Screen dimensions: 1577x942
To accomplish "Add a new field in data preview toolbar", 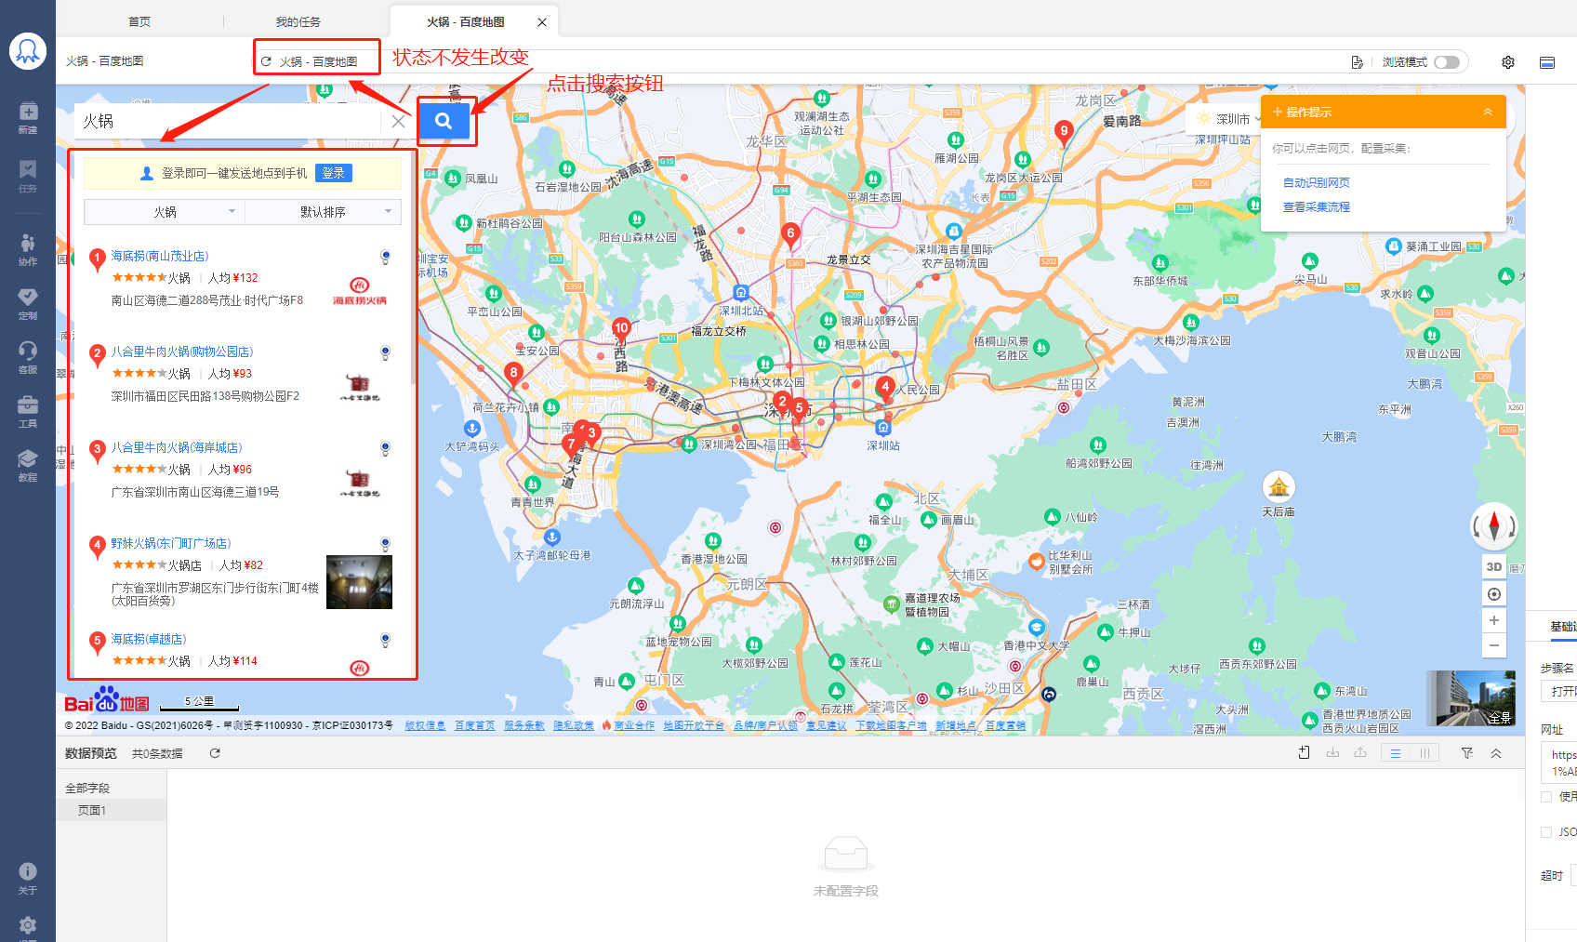I will (x=1305, y=753).
